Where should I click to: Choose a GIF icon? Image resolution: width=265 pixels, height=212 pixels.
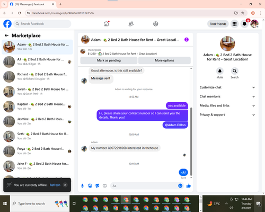coord(105,185)
